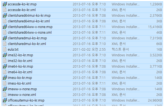
Task: Click the 3KB size of clientshared64mui-ko-kr.xml
Action: coord(159,21)
